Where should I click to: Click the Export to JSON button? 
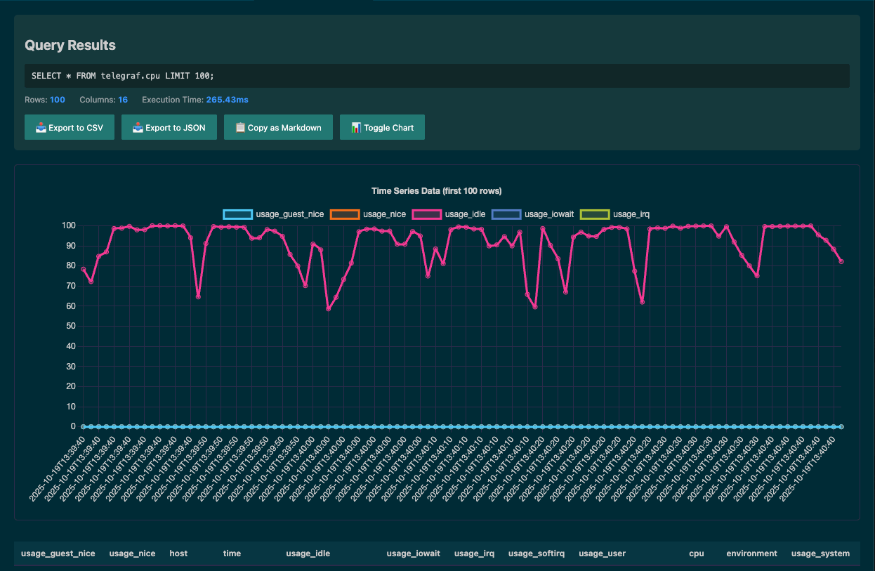point(169,128)
